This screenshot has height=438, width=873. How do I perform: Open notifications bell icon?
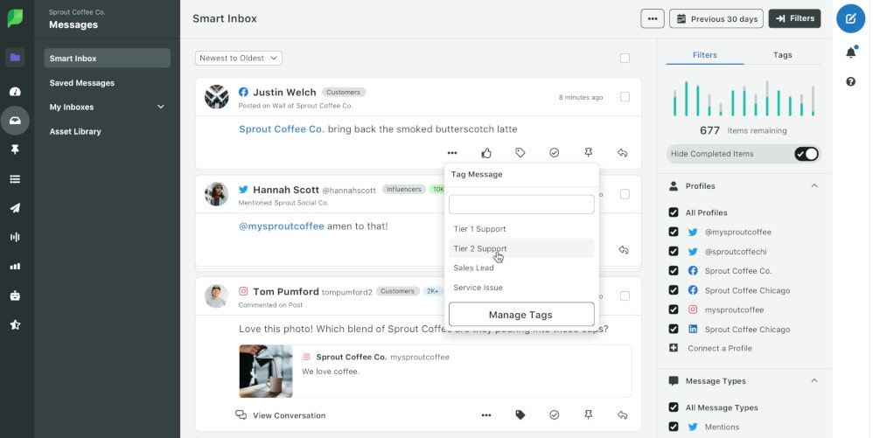click(x=851, y=52)
